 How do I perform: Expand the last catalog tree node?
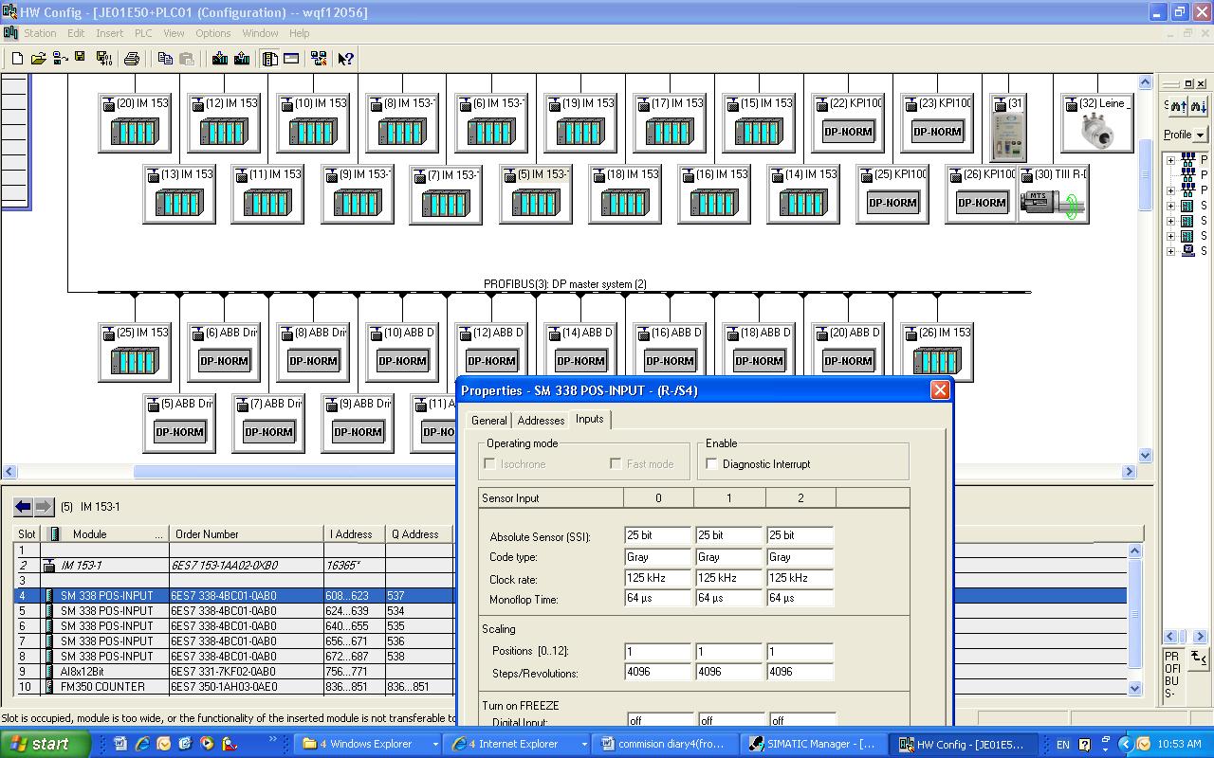(1170, 251)
